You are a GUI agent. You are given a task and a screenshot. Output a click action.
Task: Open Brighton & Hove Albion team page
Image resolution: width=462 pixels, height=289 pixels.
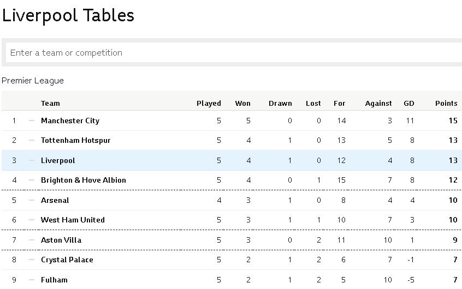click(84, 180)
